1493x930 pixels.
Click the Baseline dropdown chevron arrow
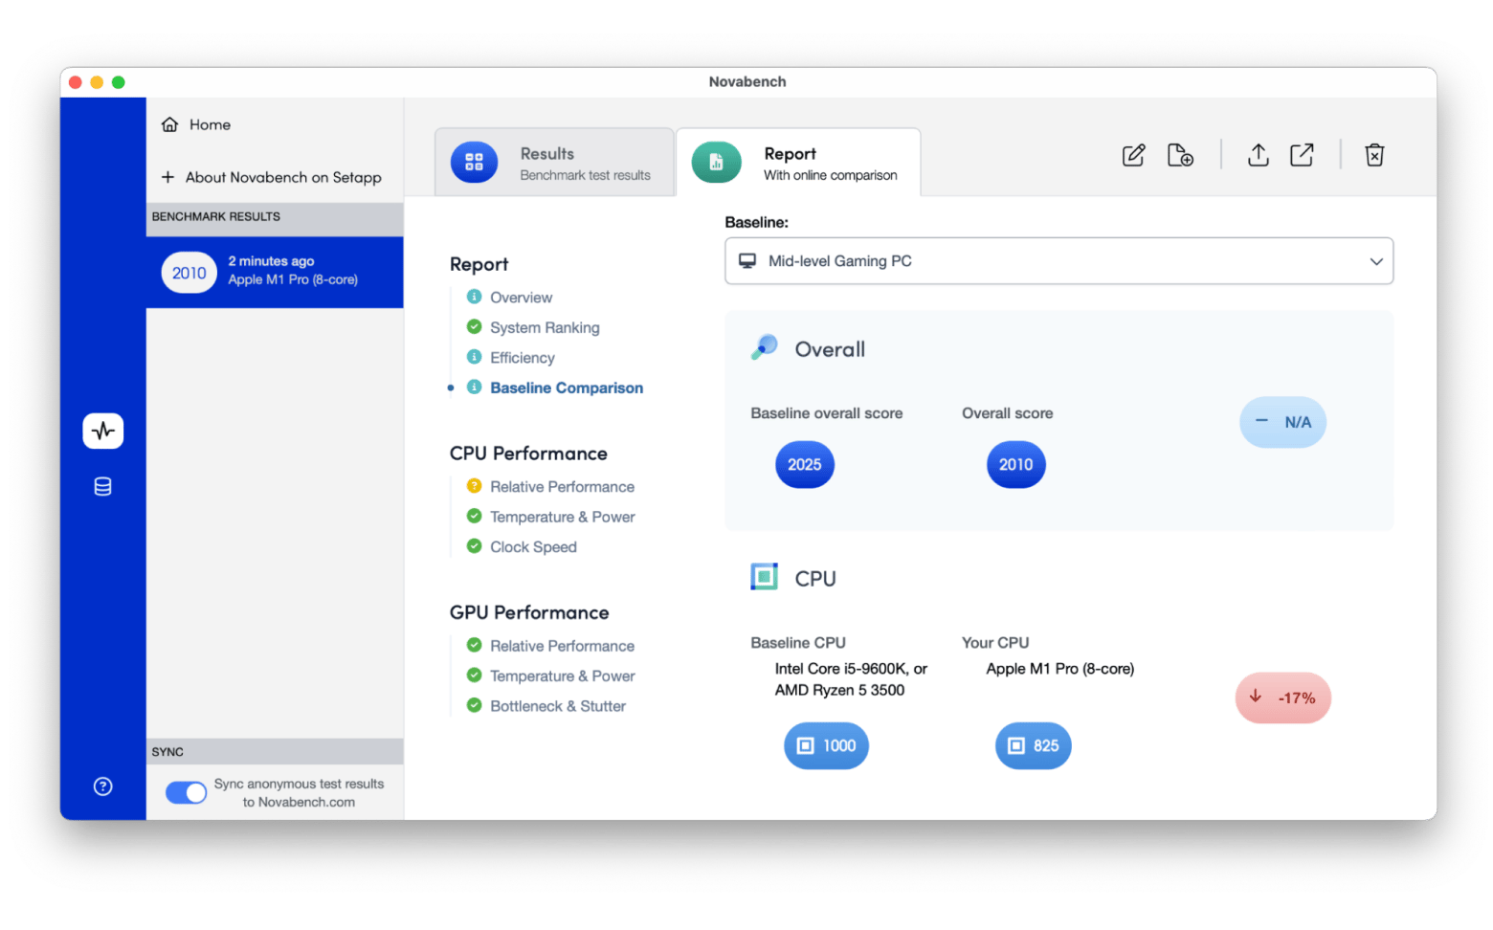[x=1376, y=261]
